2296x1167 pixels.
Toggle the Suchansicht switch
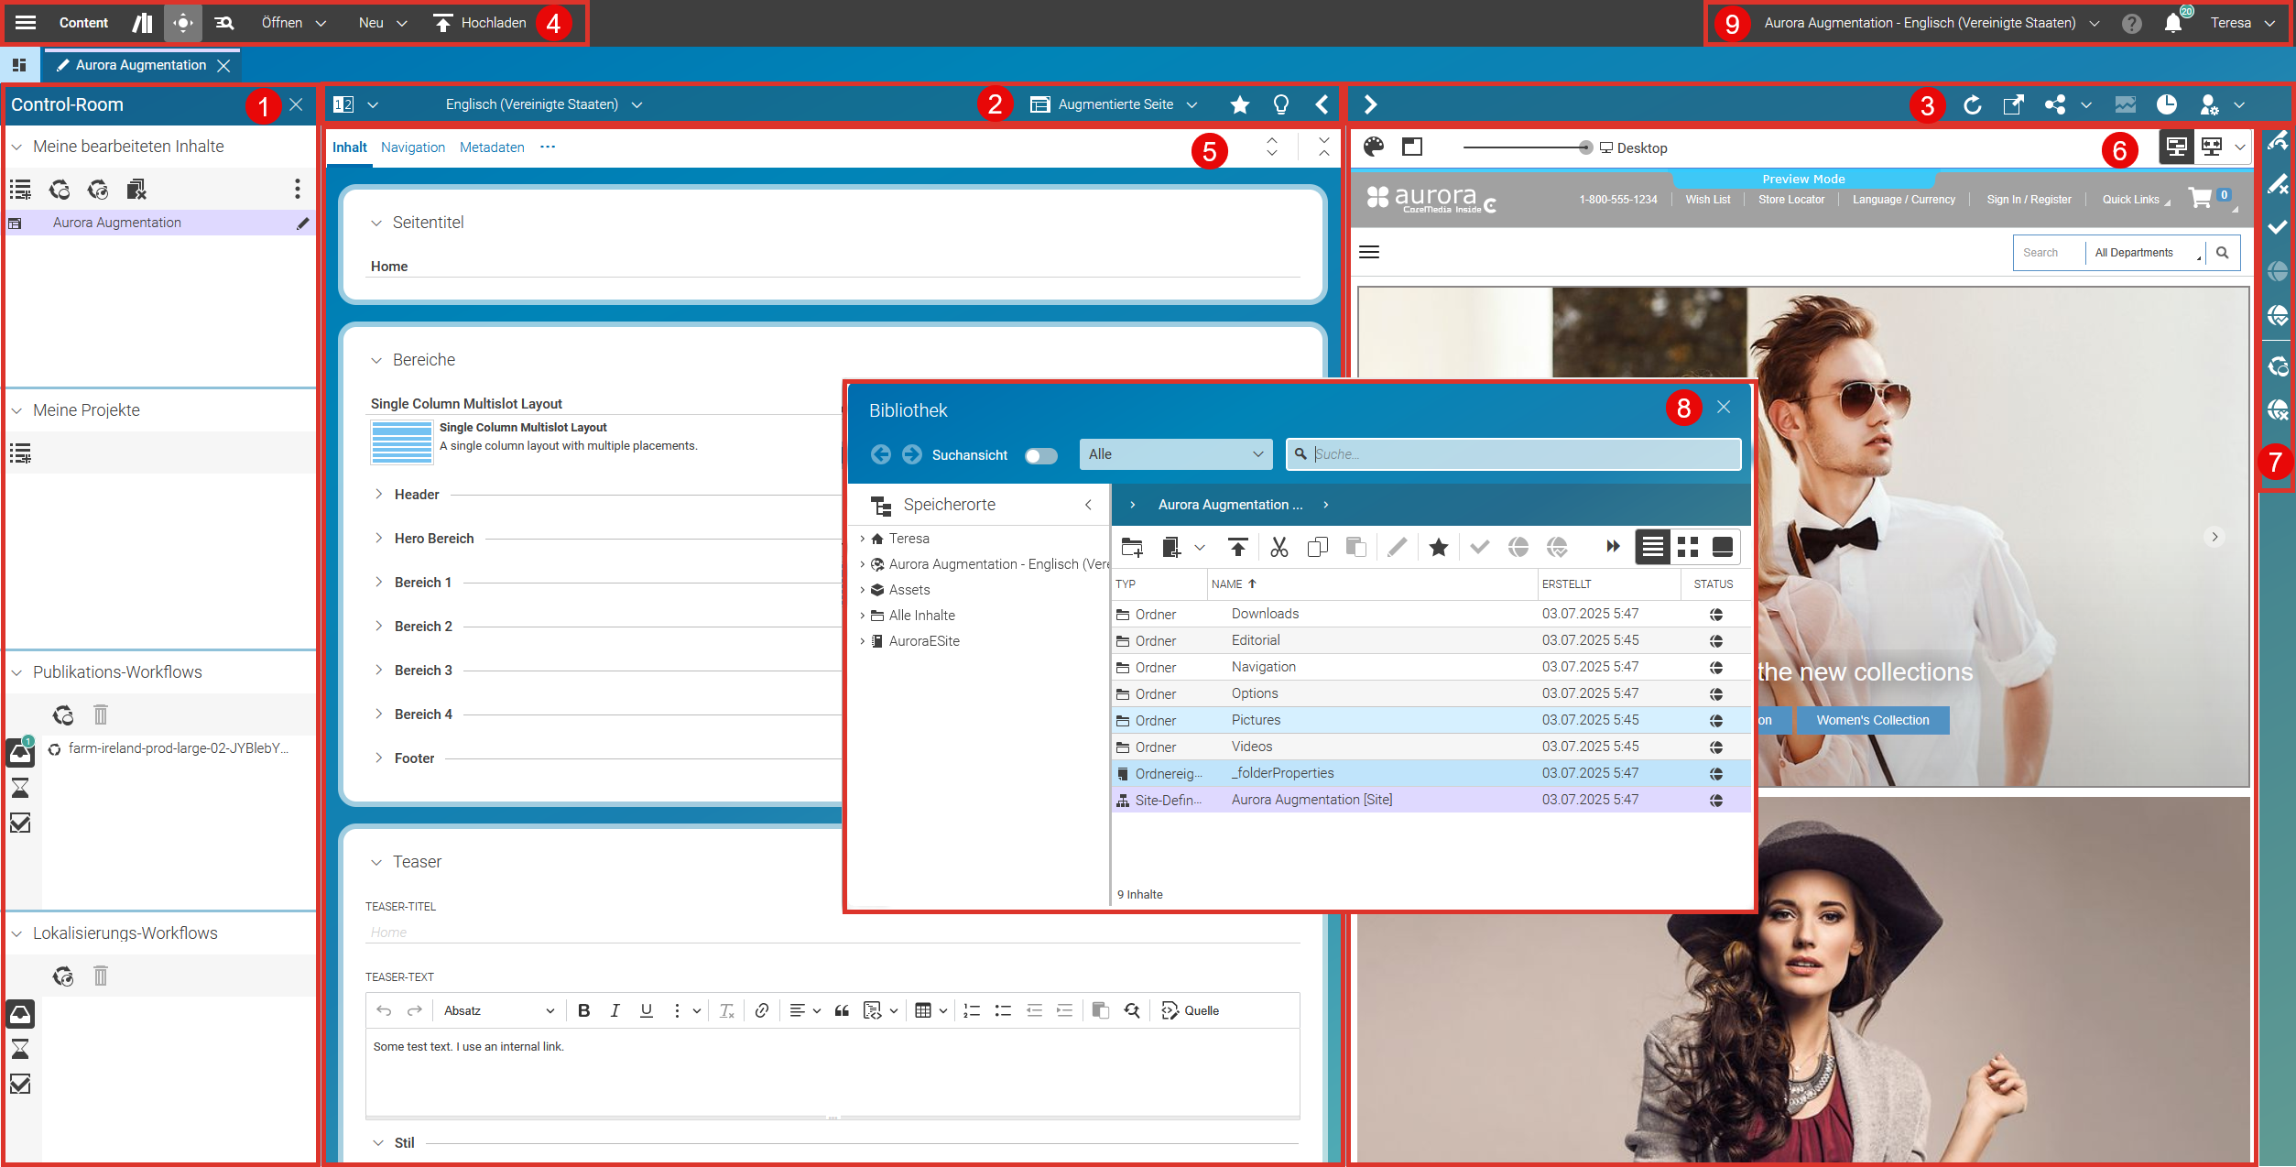(x=1040, y=455)
